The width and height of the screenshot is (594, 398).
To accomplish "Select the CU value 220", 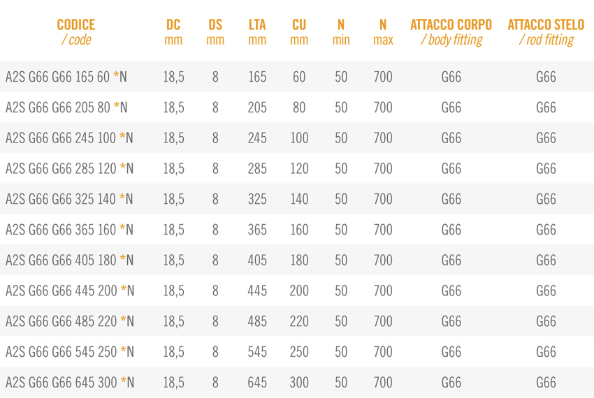I will pos(299,321).
